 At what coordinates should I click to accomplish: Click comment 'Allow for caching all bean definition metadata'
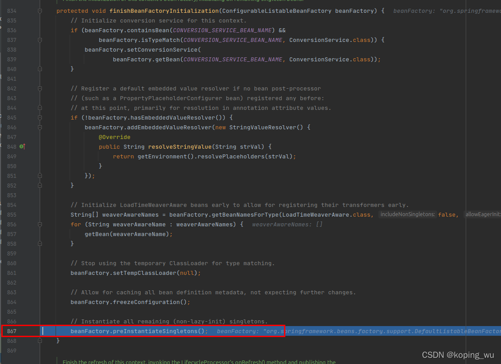coord(213,293)
